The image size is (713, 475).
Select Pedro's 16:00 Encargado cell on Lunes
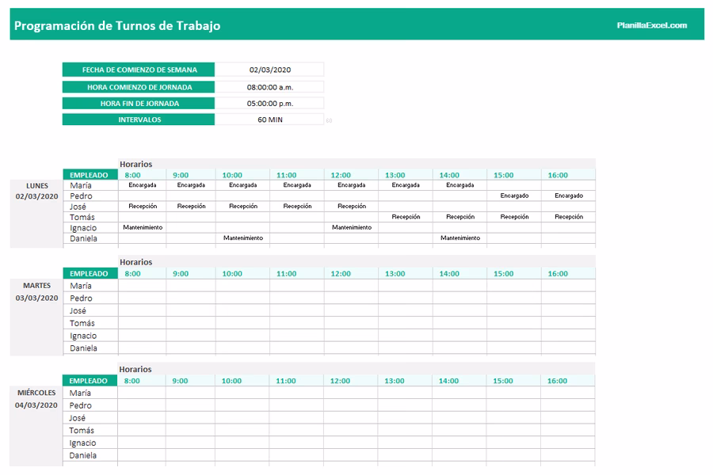point(568,196)
